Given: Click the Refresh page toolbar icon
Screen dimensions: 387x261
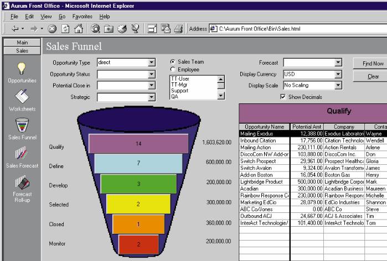Looking at the screenshot, I should tap(65, 29).
